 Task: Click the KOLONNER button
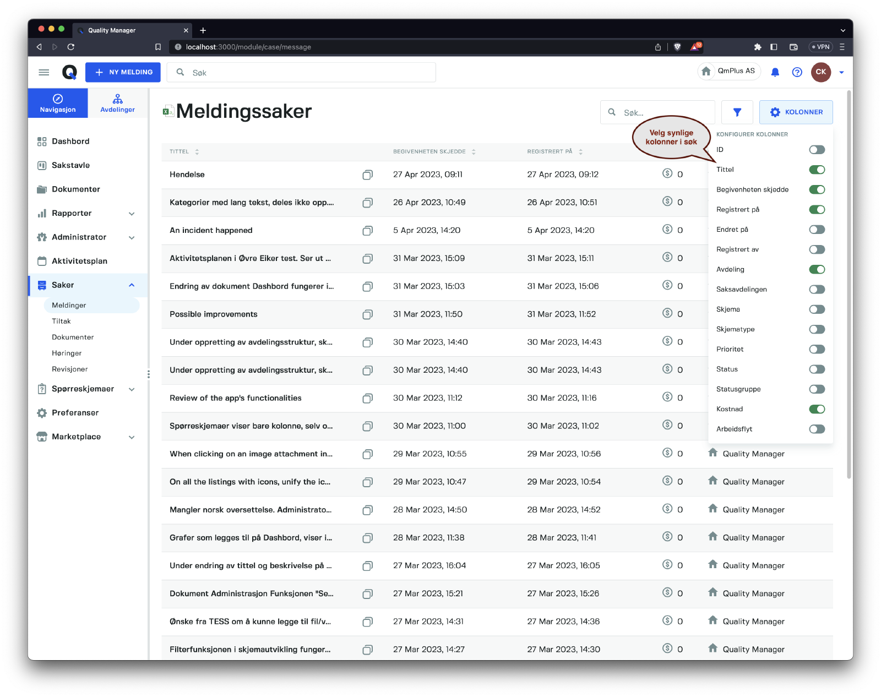pyautogui.click(x=796, y=112)
